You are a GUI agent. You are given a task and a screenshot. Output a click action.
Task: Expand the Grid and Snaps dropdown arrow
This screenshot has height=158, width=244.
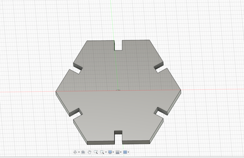tap(121, 152)
